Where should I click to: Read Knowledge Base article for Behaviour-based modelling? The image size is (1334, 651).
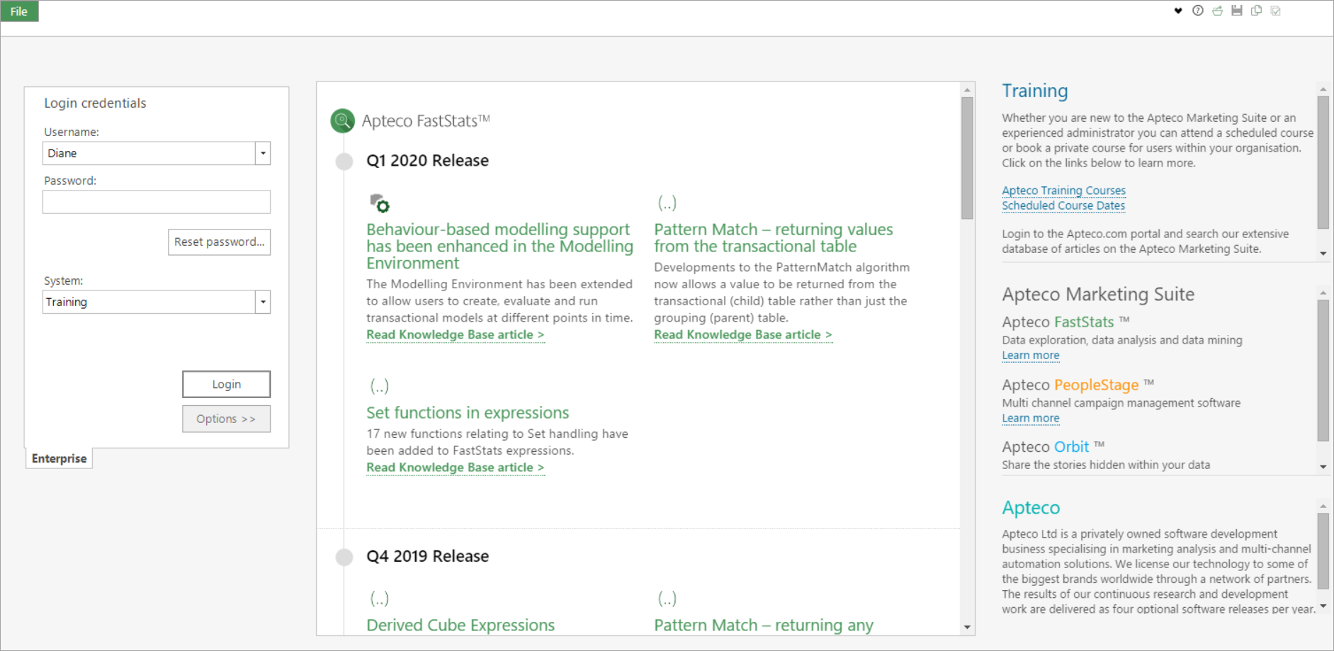[x=456, y=335]
